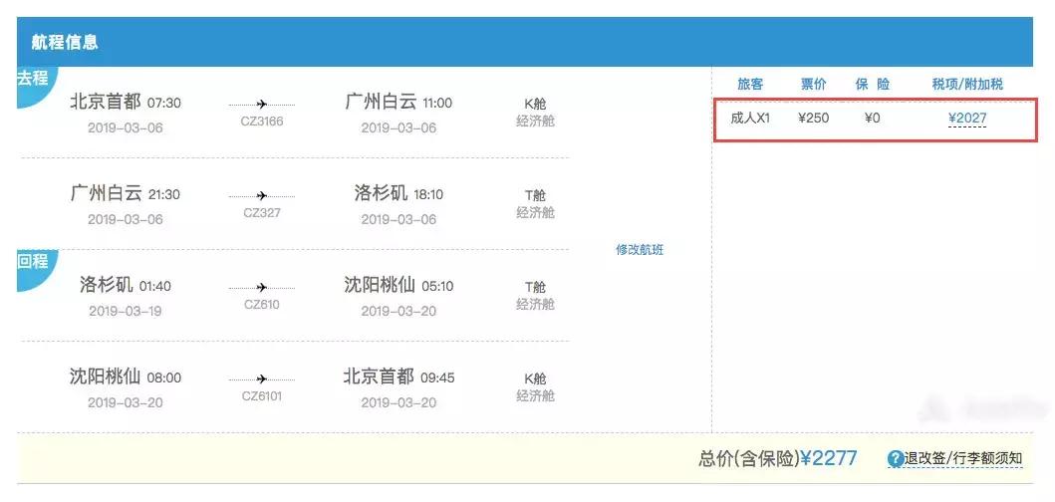This screenshot has width=1055, height=502.
Task: Click 洛杉矶 18:10 arrival
Action: (398, 194)
